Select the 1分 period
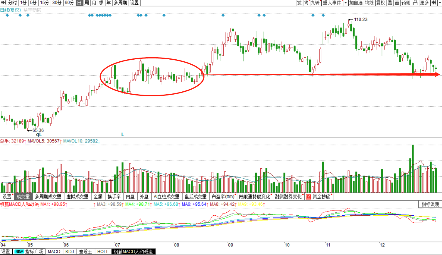 coord(23,3)
